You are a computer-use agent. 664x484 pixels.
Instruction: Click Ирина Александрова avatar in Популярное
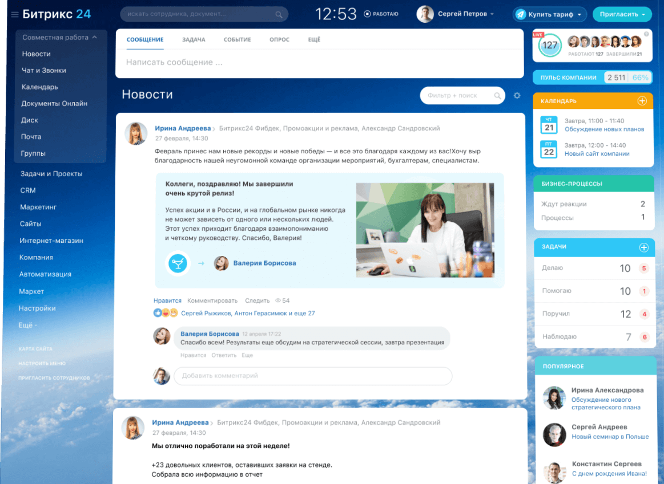tap(554, 398)
